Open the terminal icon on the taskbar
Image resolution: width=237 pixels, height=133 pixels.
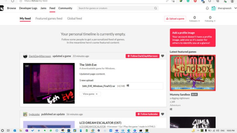point(141,131)
